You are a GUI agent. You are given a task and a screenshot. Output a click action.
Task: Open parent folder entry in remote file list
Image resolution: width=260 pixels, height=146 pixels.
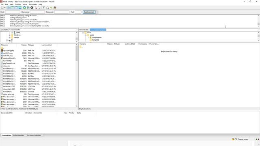point(81,47)
